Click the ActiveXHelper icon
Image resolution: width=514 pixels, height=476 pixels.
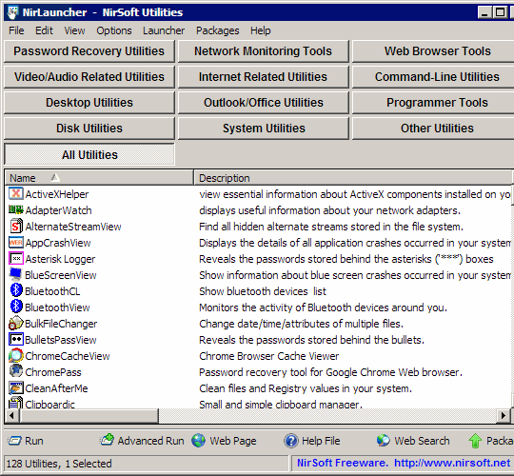(x=16, y=194)
